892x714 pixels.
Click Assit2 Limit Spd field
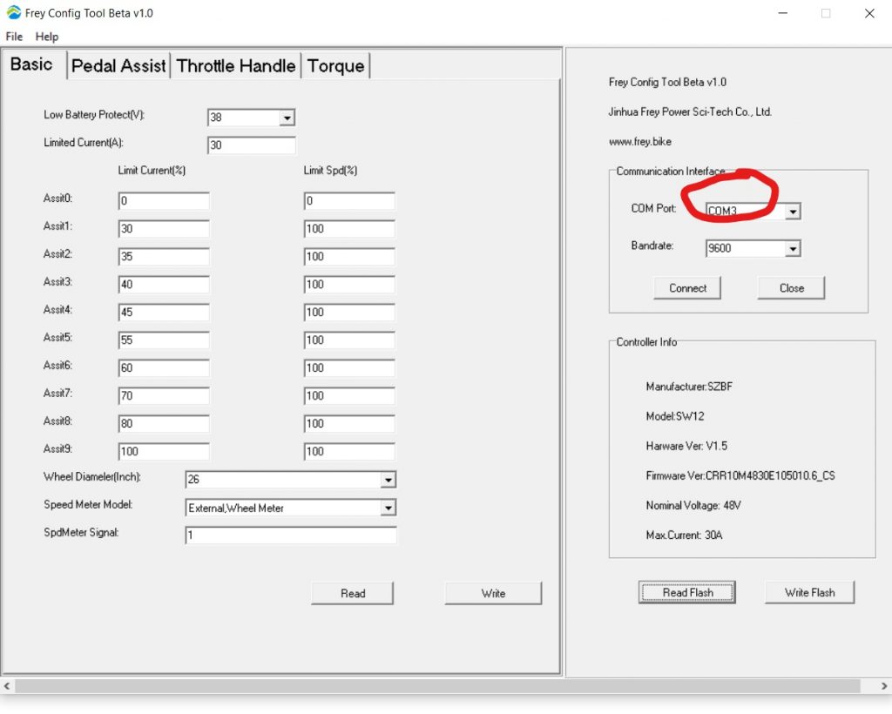tap(349, 256)
